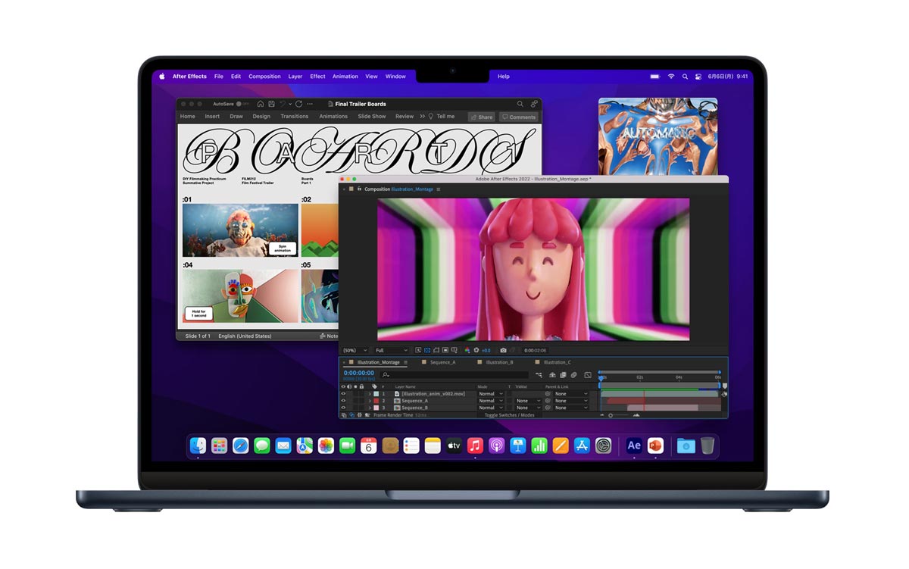Click the blue 0:00:00:00 current time display
909x569 pixels.
pyautogui.click(x=359, y=373)
